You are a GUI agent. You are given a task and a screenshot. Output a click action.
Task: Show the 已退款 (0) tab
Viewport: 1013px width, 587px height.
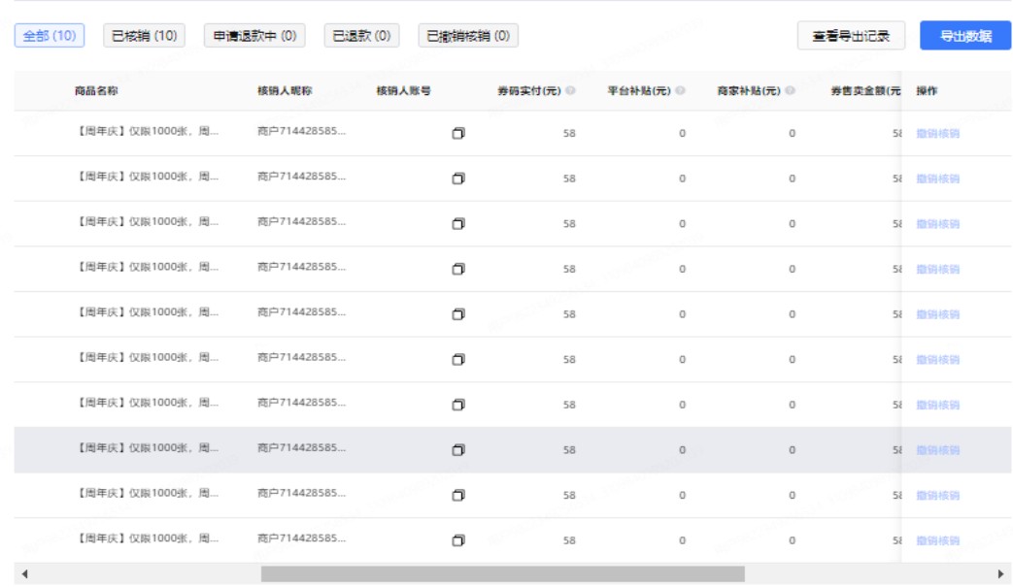(361, 36)
